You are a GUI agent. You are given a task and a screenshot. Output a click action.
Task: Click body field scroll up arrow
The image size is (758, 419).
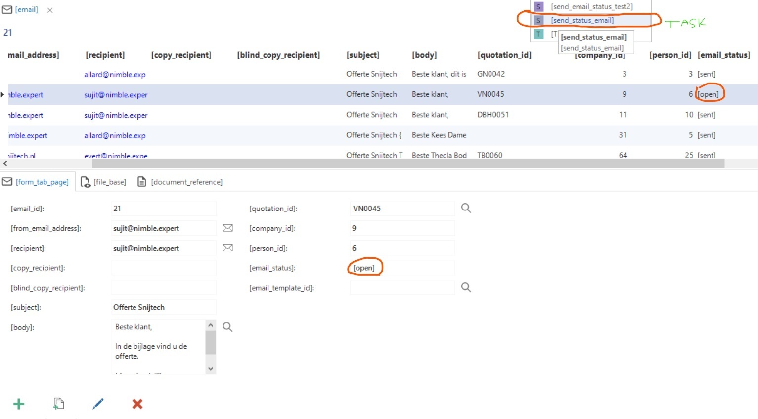point(211,325)
